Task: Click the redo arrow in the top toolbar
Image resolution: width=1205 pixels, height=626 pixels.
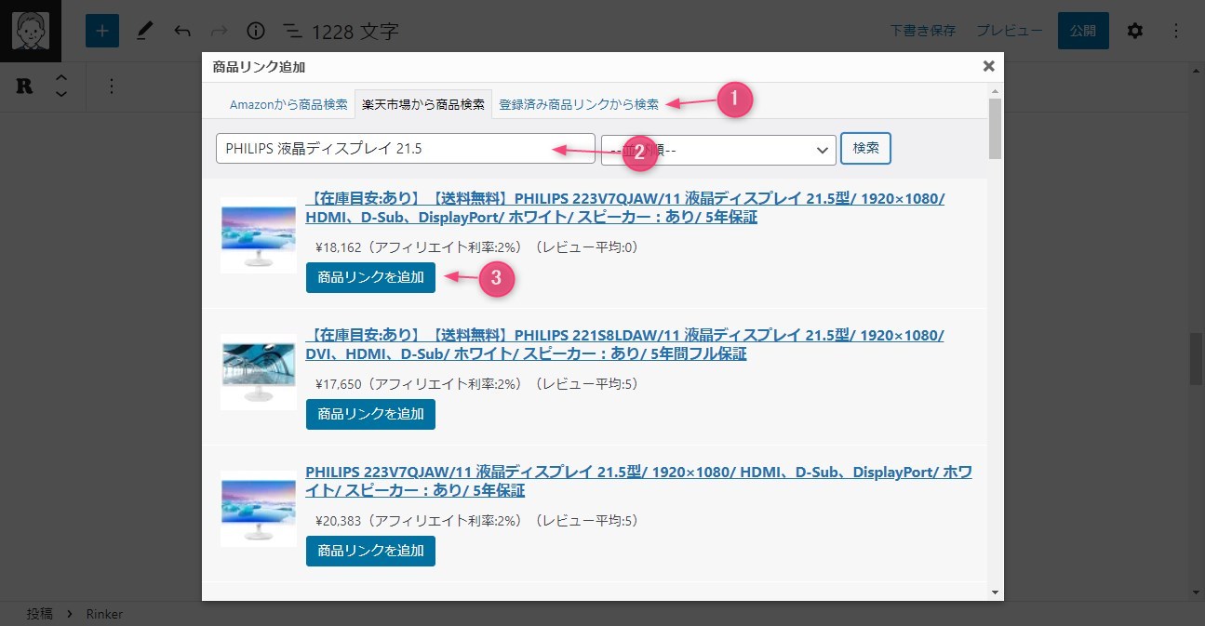Action: [x=220, y=30]
